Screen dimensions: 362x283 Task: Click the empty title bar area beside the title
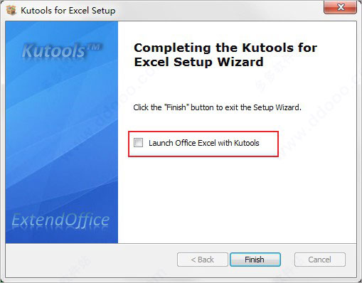point(219,11)
